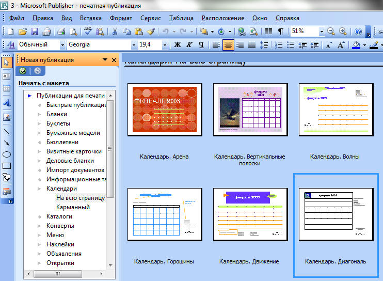383x281 pixels.
Task: Select the Календарь. Арена thumbnail
Action: (x=165, y=110)
